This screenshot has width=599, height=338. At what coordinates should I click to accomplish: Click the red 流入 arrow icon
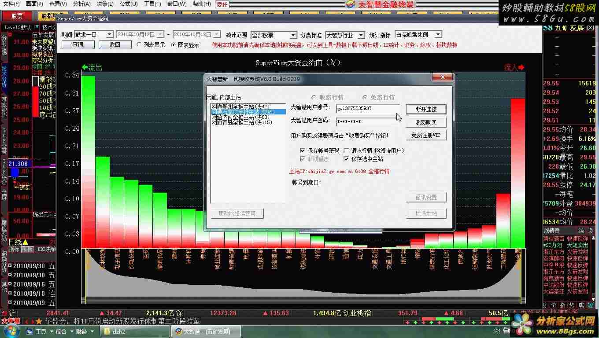click(x=521, y=67)
